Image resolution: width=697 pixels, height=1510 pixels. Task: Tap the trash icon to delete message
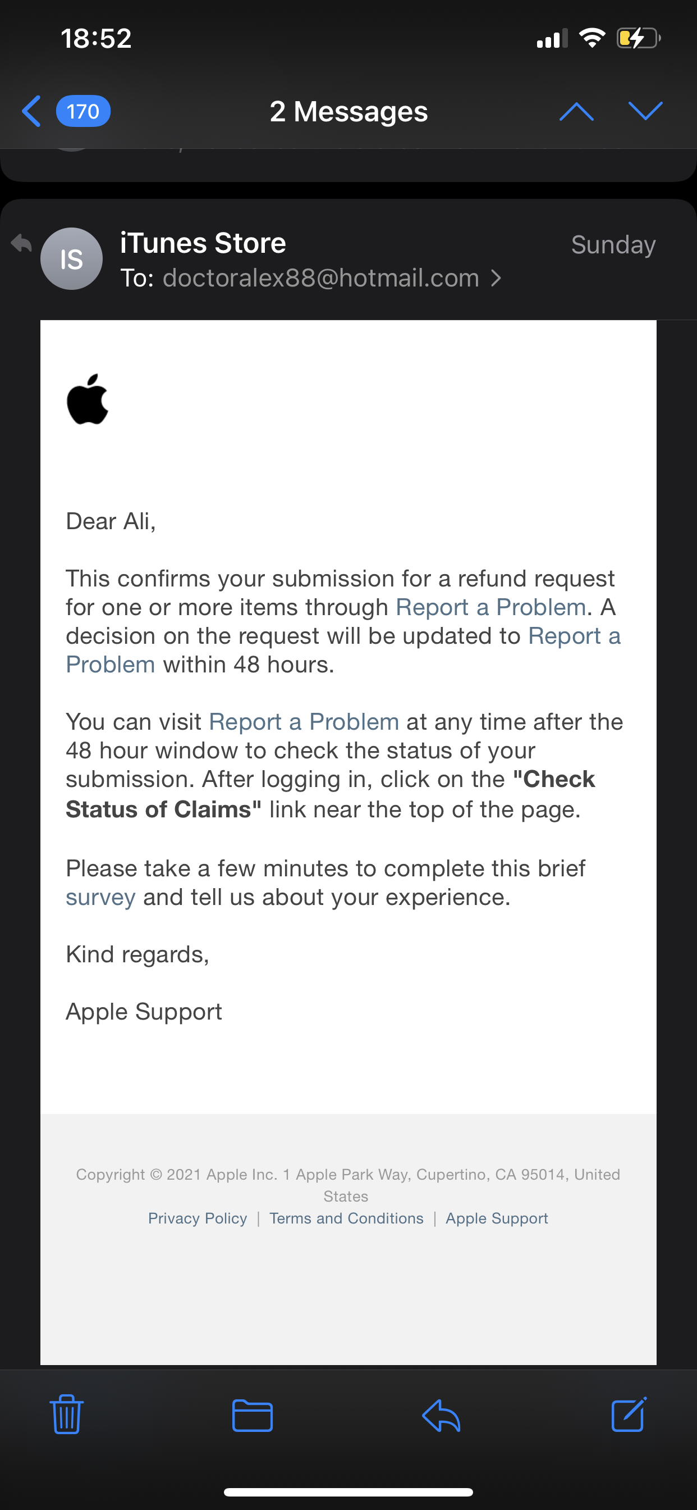[67, 1415]
